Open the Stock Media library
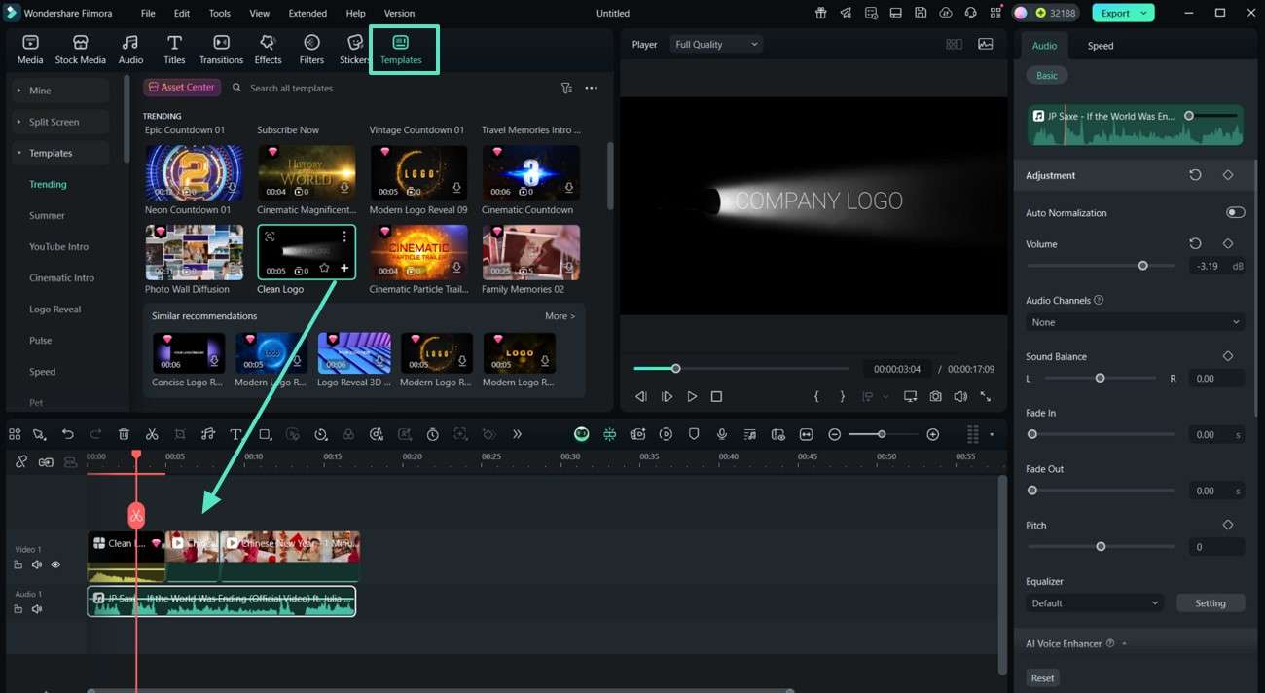This screenshot has width=1265, height=693. click(80, 50)
